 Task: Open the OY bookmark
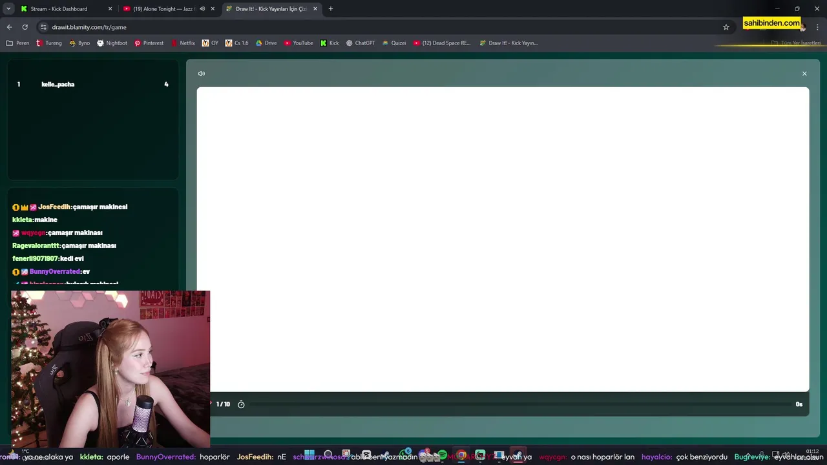point(210,43)
